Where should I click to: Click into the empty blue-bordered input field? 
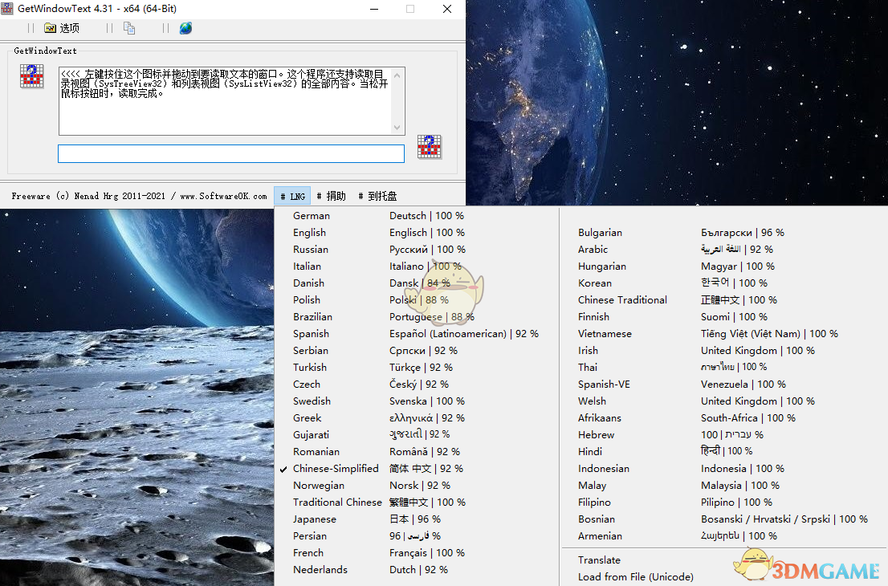(x=231, y=153)
